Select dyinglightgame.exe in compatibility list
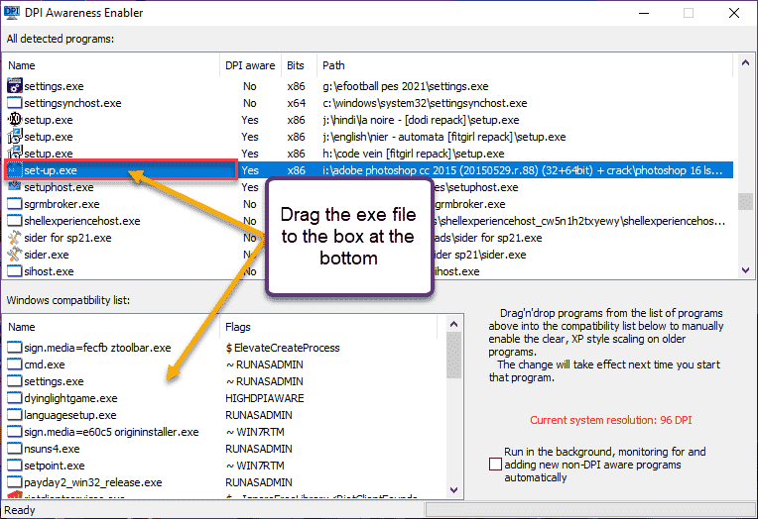Viewport: 758px width, 519px height. (x=70, y=398)
